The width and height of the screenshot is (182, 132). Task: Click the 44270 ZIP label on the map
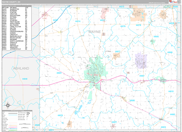(x=138, y=25)
